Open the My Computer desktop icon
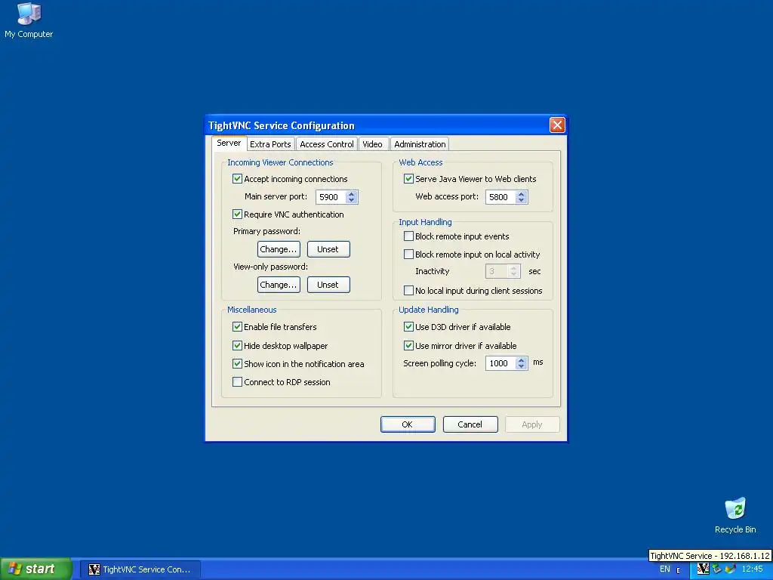Viewport: 773px width, 580px height. pos(29,20)
